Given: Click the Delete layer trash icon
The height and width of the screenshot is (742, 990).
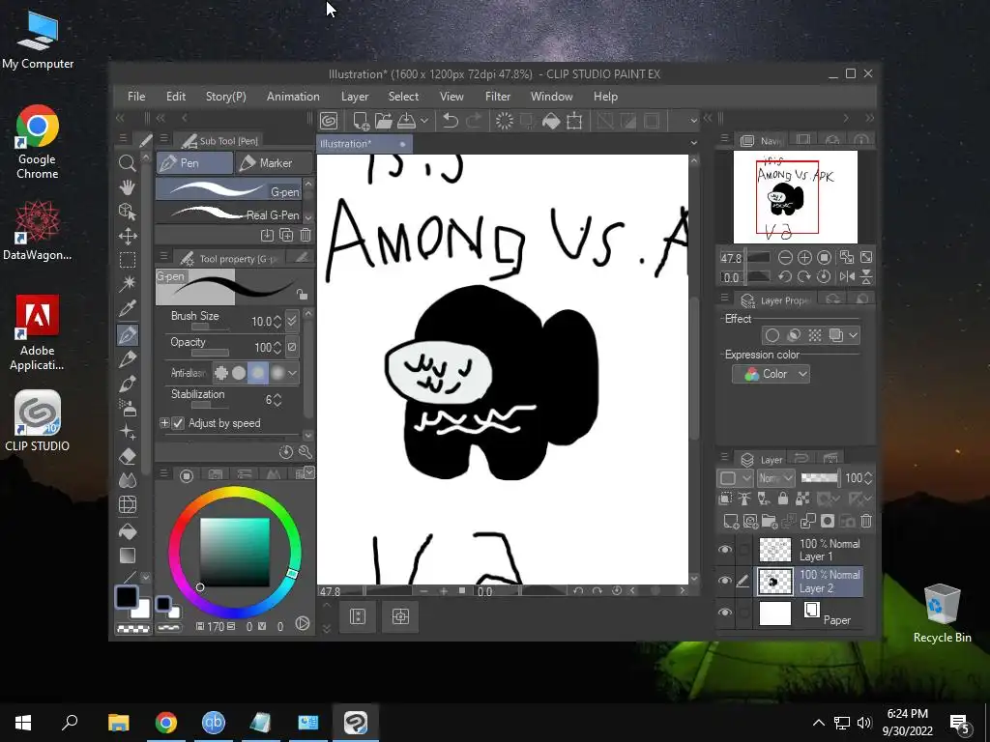Looking at the screenshot, I should click(866, 521).
